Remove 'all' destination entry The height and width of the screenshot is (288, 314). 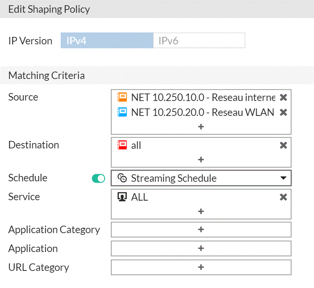(x=283, y=145)
